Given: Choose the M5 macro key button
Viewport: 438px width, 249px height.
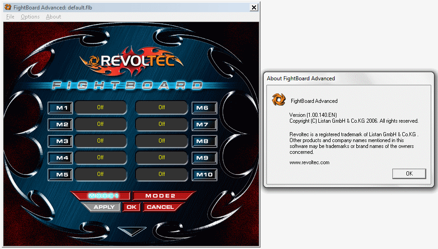Looking at the screenshot, I should point(61,175).
